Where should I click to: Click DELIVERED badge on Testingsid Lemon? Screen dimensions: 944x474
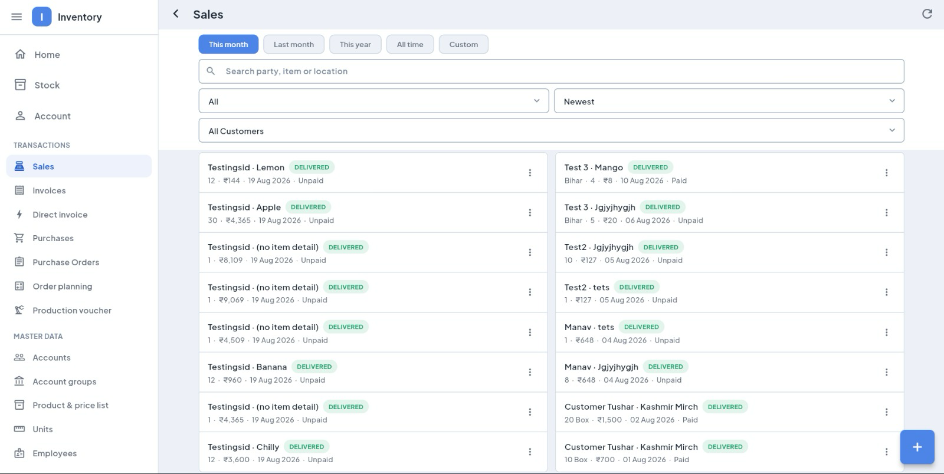point(312,167)
